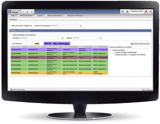The height and width of the screenshot is (124, 160).
Task: Click the red logout icon
Action: 151,11
